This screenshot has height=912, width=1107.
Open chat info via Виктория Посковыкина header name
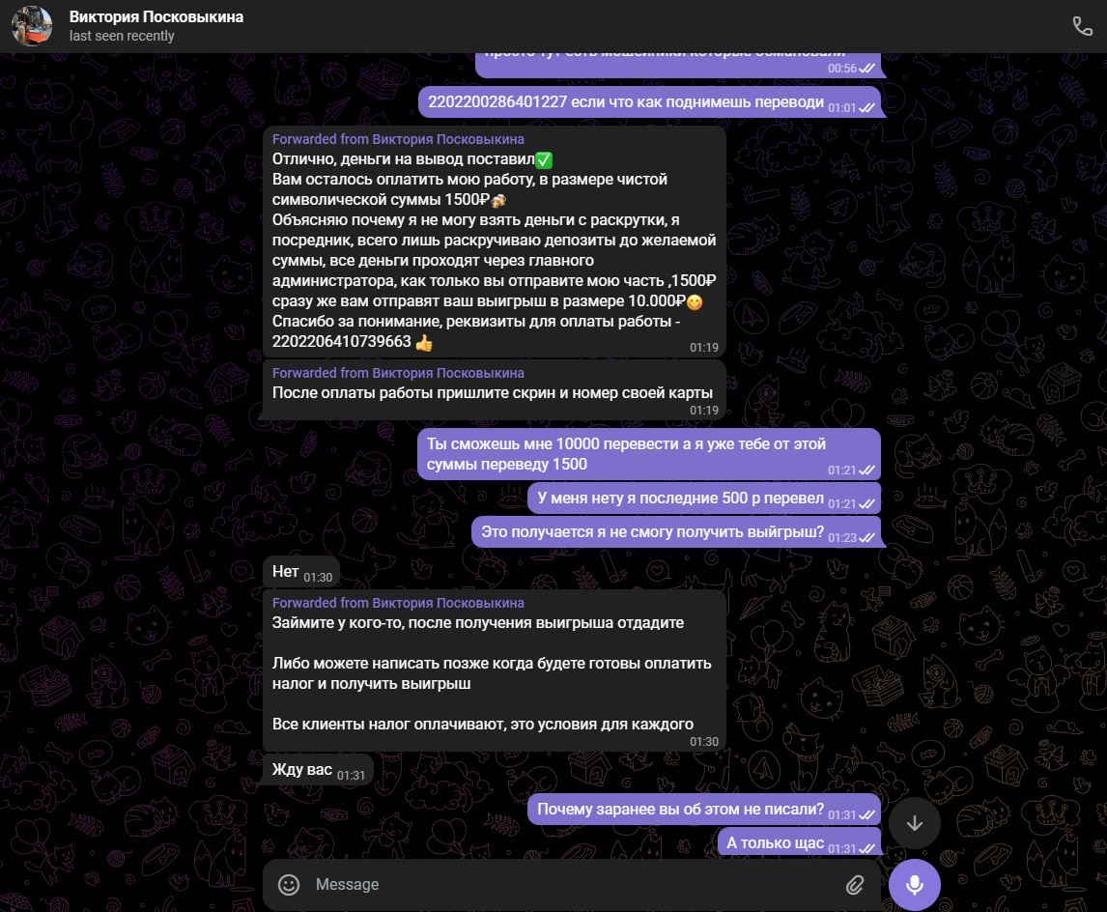click(x=156, y=17)
